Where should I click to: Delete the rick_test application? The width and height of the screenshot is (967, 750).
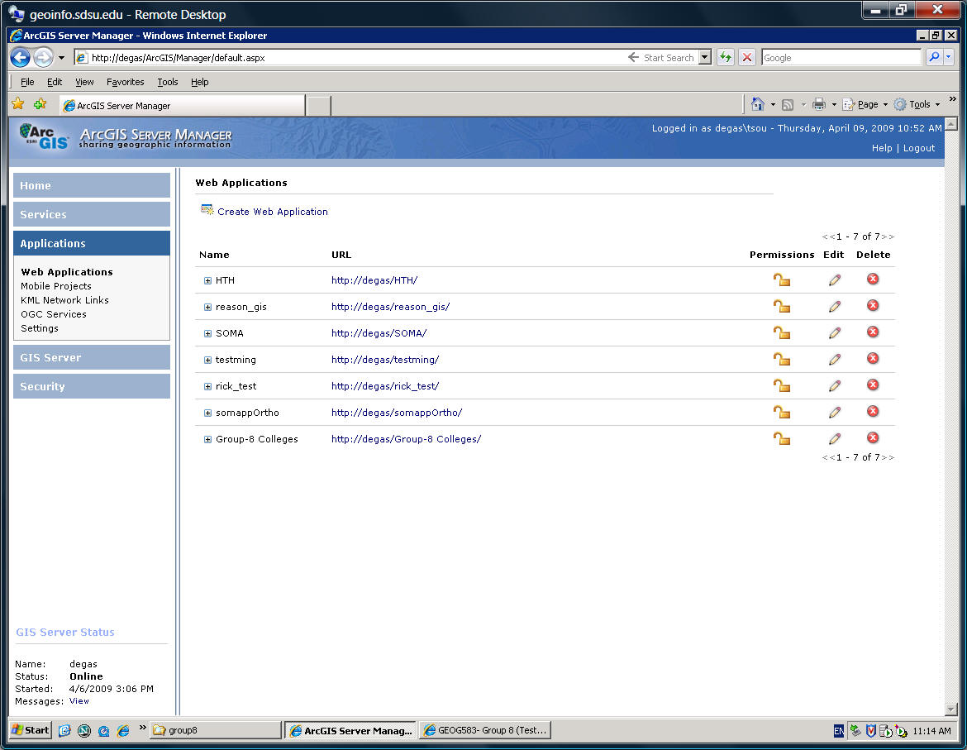click(x=873, y=385)
